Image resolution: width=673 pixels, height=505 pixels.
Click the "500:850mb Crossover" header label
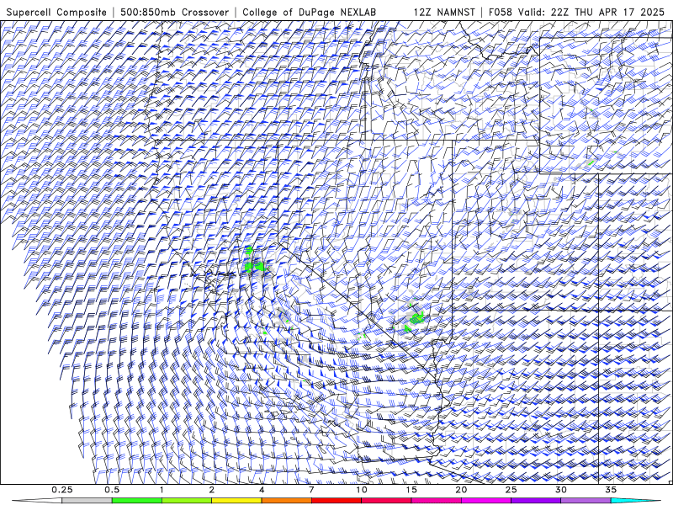coord(174,12)
